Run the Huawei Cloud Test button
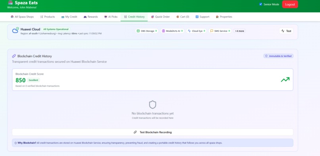The image size is (320, 156). coord(286,31)
